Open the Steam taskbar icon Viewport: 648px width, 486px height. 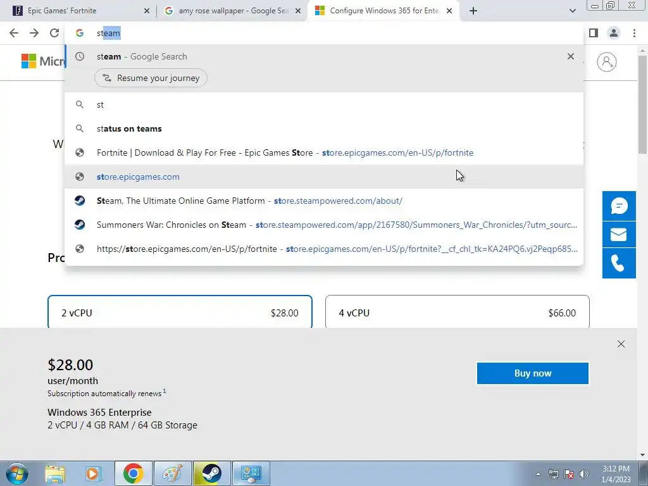(211, 473)
